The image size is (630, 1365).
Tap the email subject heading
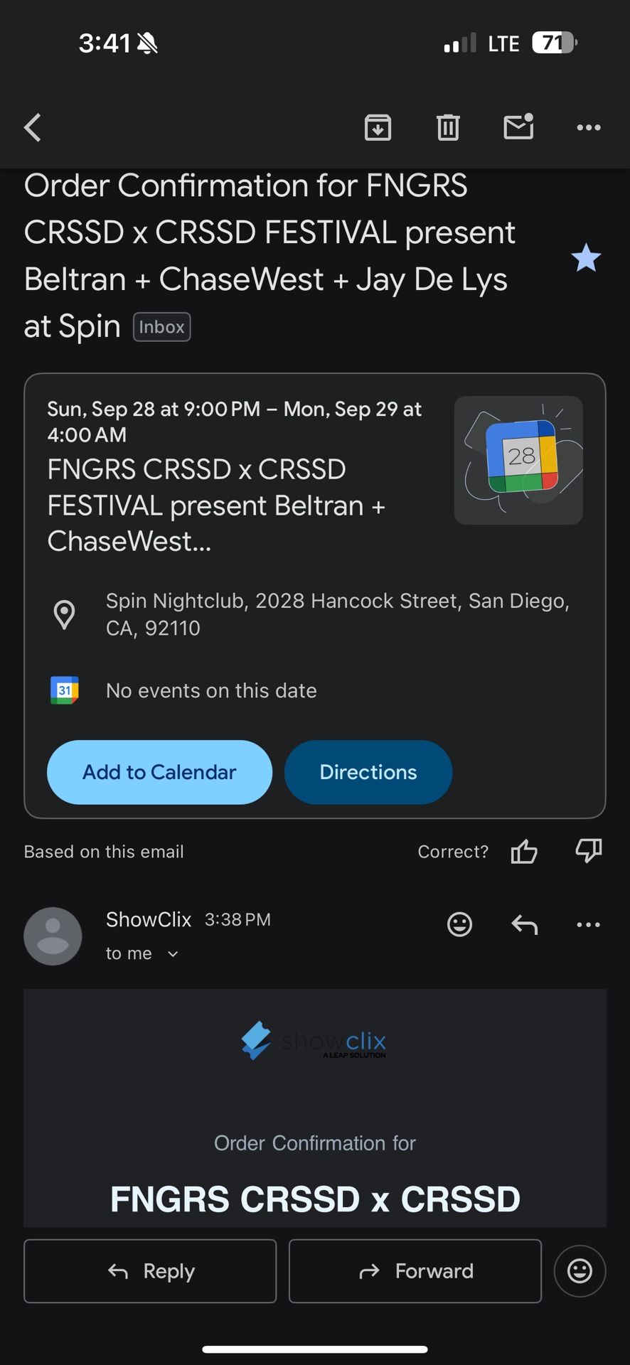(x=270, y=256)
